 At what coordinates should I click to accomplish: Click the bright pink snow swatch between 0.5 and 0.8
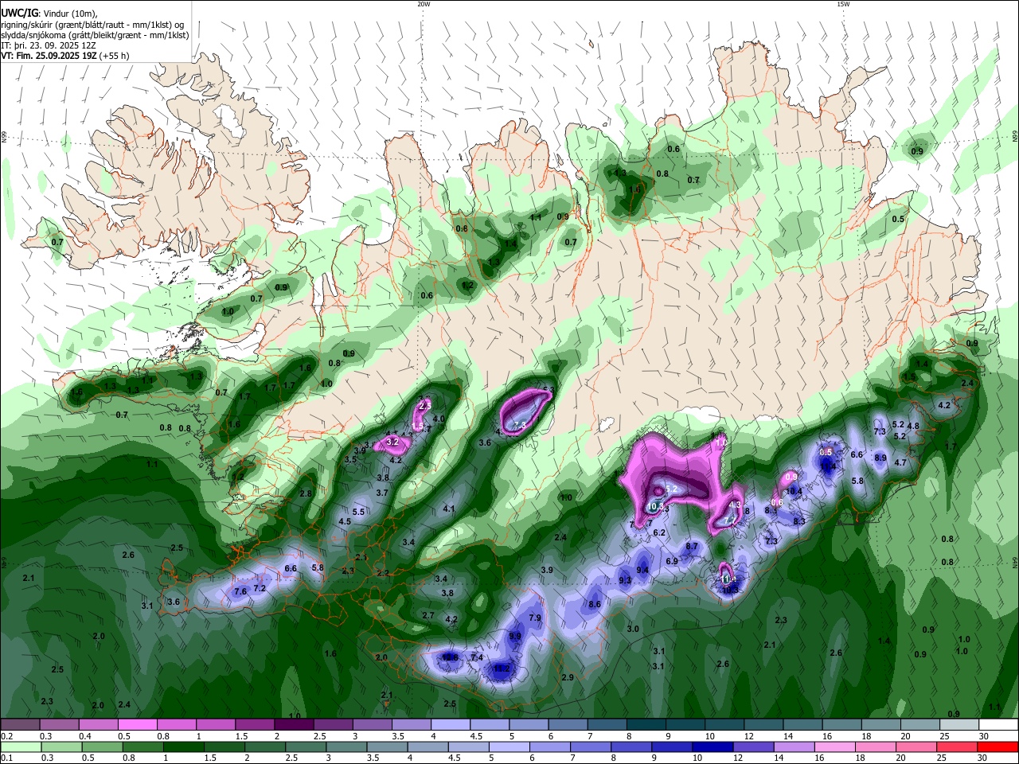[137, 725]
